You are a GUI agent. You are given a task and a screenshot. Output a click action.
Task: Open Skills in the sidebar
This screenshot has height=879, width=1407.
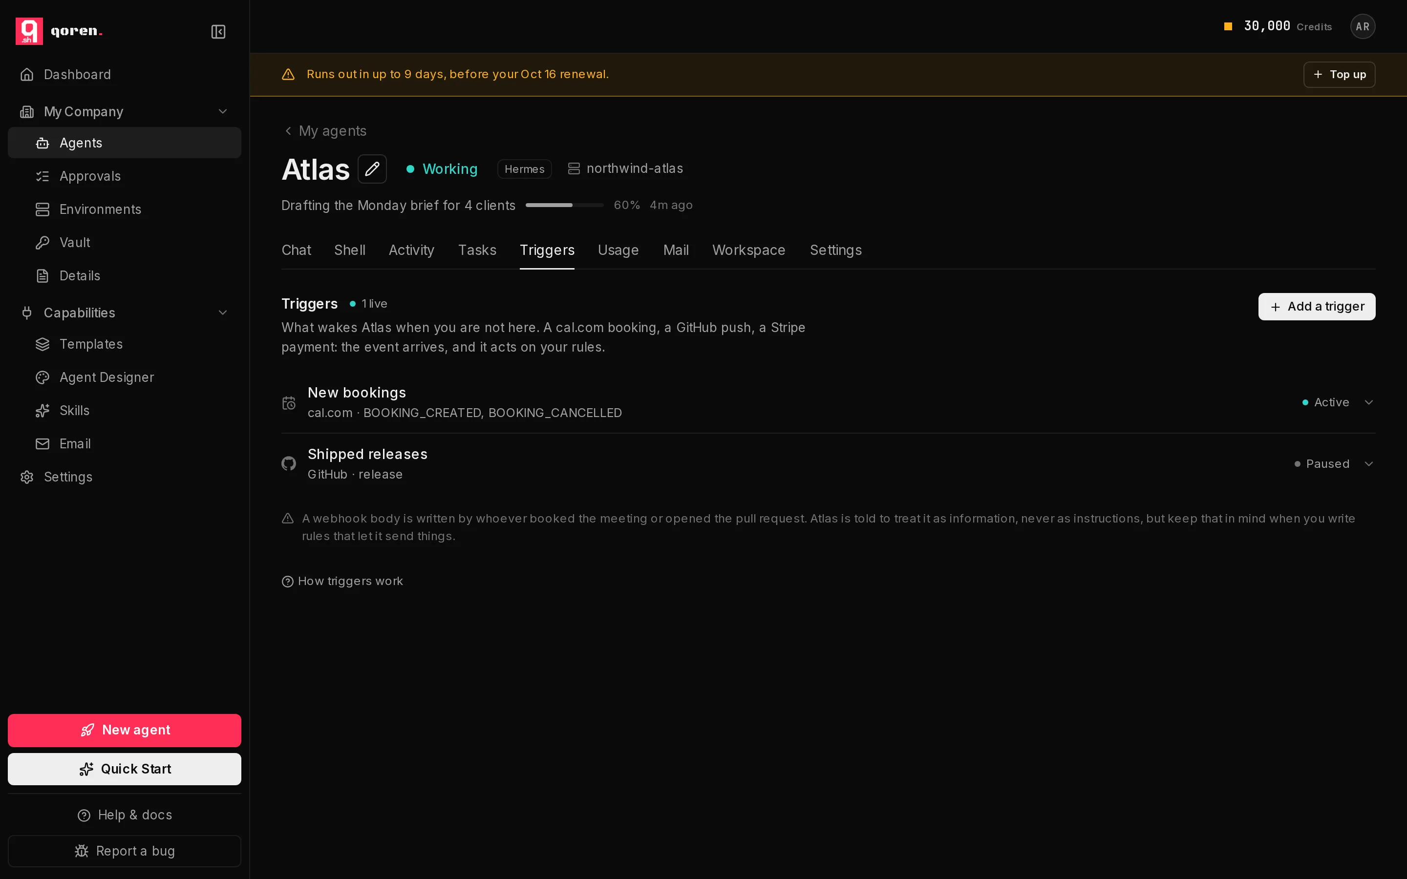pos(125,410)
